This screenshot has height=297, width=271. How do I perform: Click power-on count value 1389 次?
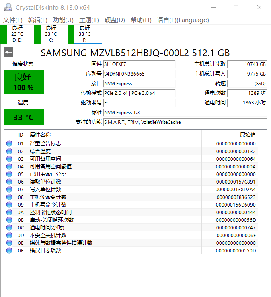pos(247,93)
